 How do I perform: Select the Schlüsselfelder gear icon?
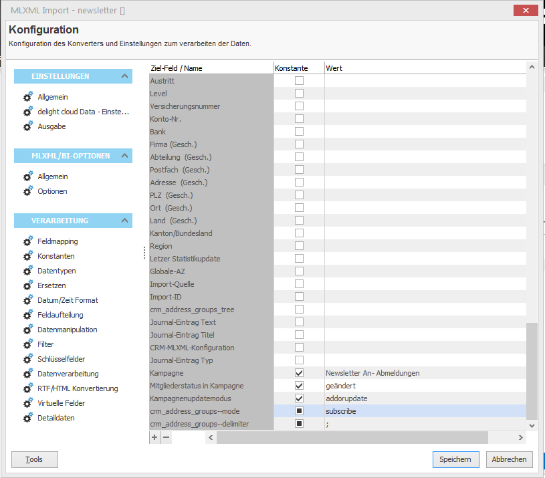[27, 359]
